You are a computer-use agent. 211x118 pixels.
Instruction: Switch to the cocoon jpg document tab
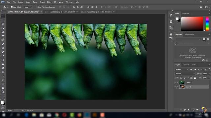pyautogui.click(x=60, y=12)
